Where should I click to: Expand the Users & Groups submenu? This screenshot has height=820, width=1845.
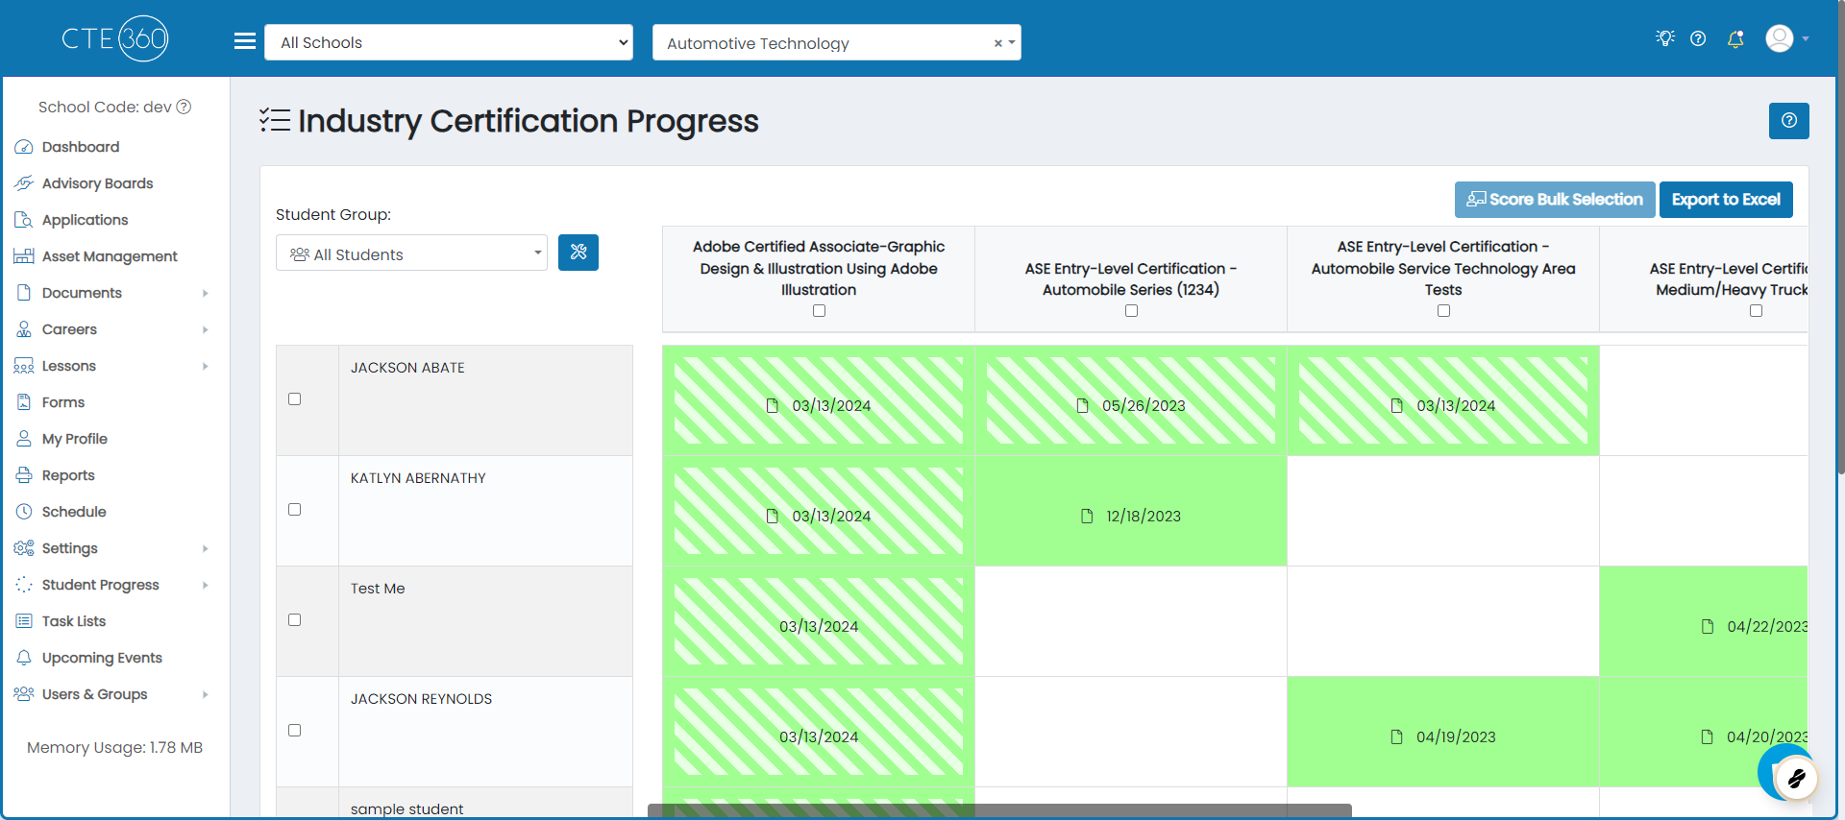[206, 694]
